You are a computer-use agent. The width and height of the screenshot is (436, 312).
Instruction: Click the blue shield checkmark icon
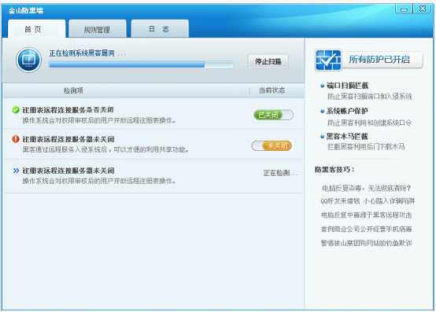coord(328,60)
